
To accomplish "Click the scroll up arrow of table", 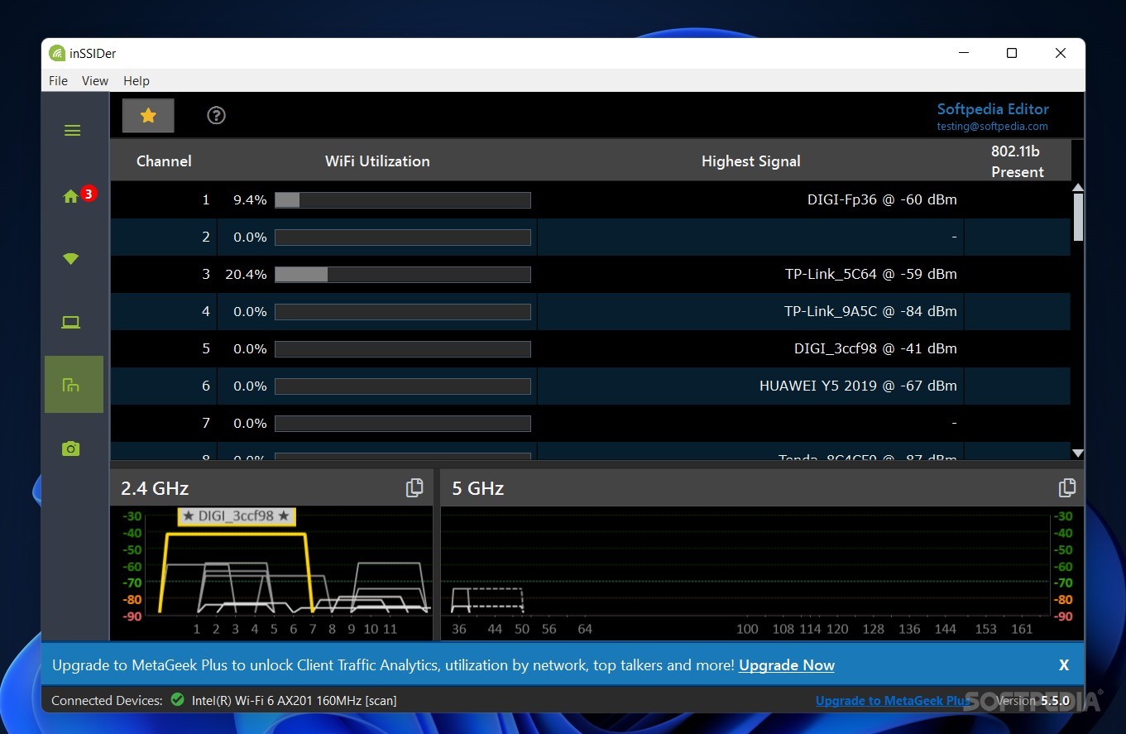I will click(x=1078, y=187).
